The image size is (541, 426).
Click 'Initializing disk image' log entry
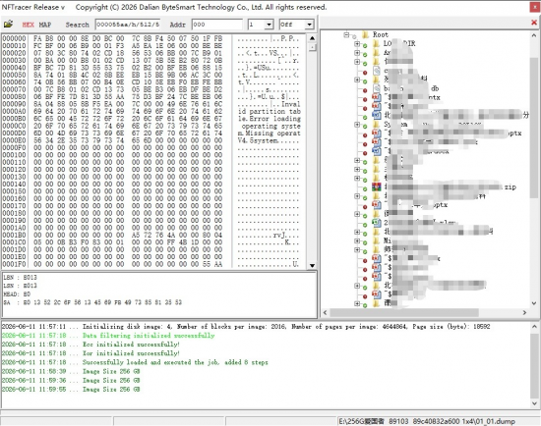[x=246, y=327]
